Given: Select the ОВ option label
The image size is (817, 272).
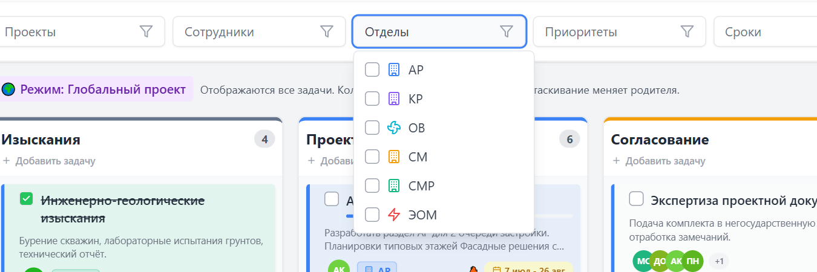Looking at the screenshot, I should click(x=417, y=128).
